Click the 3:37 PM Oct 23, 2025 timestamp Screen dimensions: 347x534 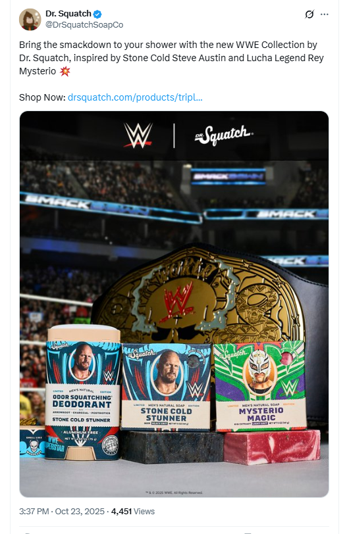pyautogui.click(x=62, y=511)
